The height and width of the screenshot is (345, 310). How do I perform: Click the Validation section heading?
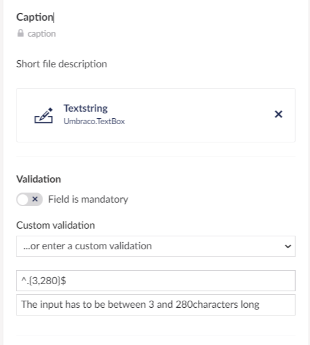[x=39, y=179]
